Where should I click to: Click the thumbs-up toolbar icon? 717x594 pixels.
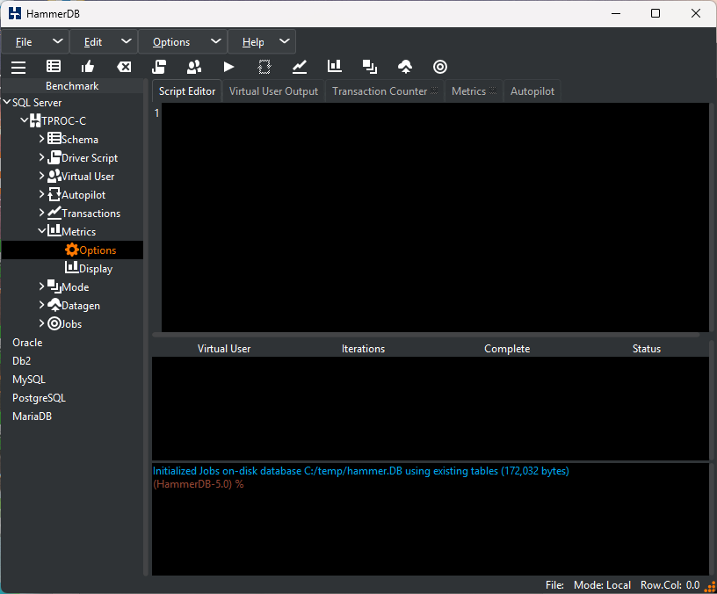[88, 67]
